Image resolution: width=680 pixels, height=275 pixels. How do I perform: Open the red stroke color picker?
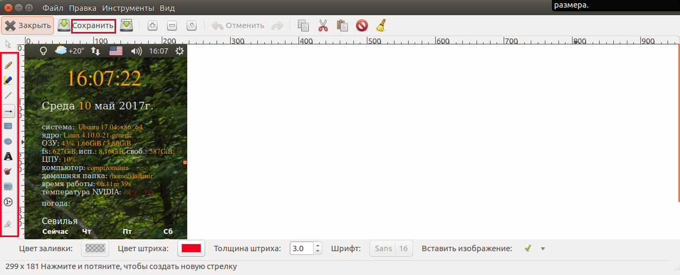(191, 248)
